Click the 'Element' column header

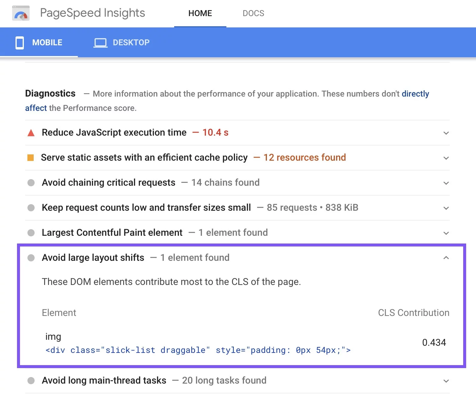coord(59,313)
